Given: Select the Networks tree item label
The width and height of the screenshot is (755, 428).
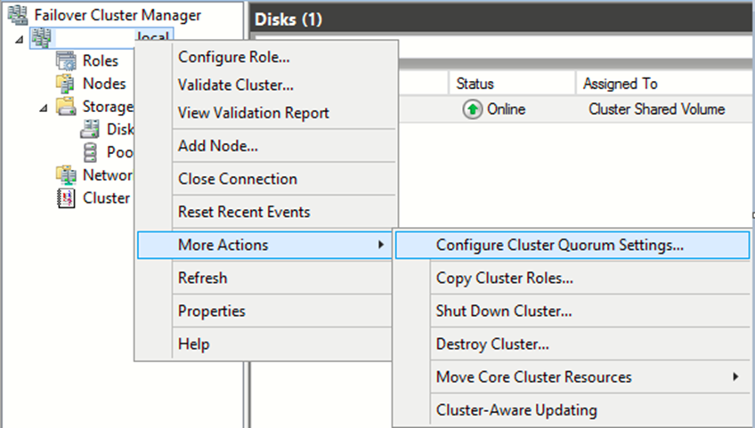Looking at the screenshot, I should pyautogui.click(x=108, y=174).
